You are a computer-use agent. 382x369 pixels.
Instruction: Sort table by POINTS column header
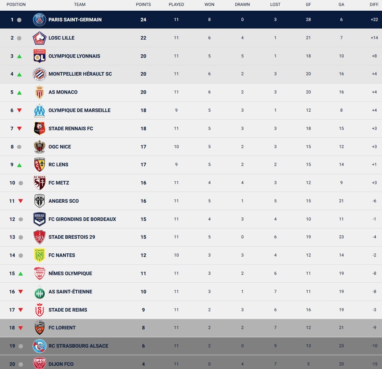[x=143, y=5]
